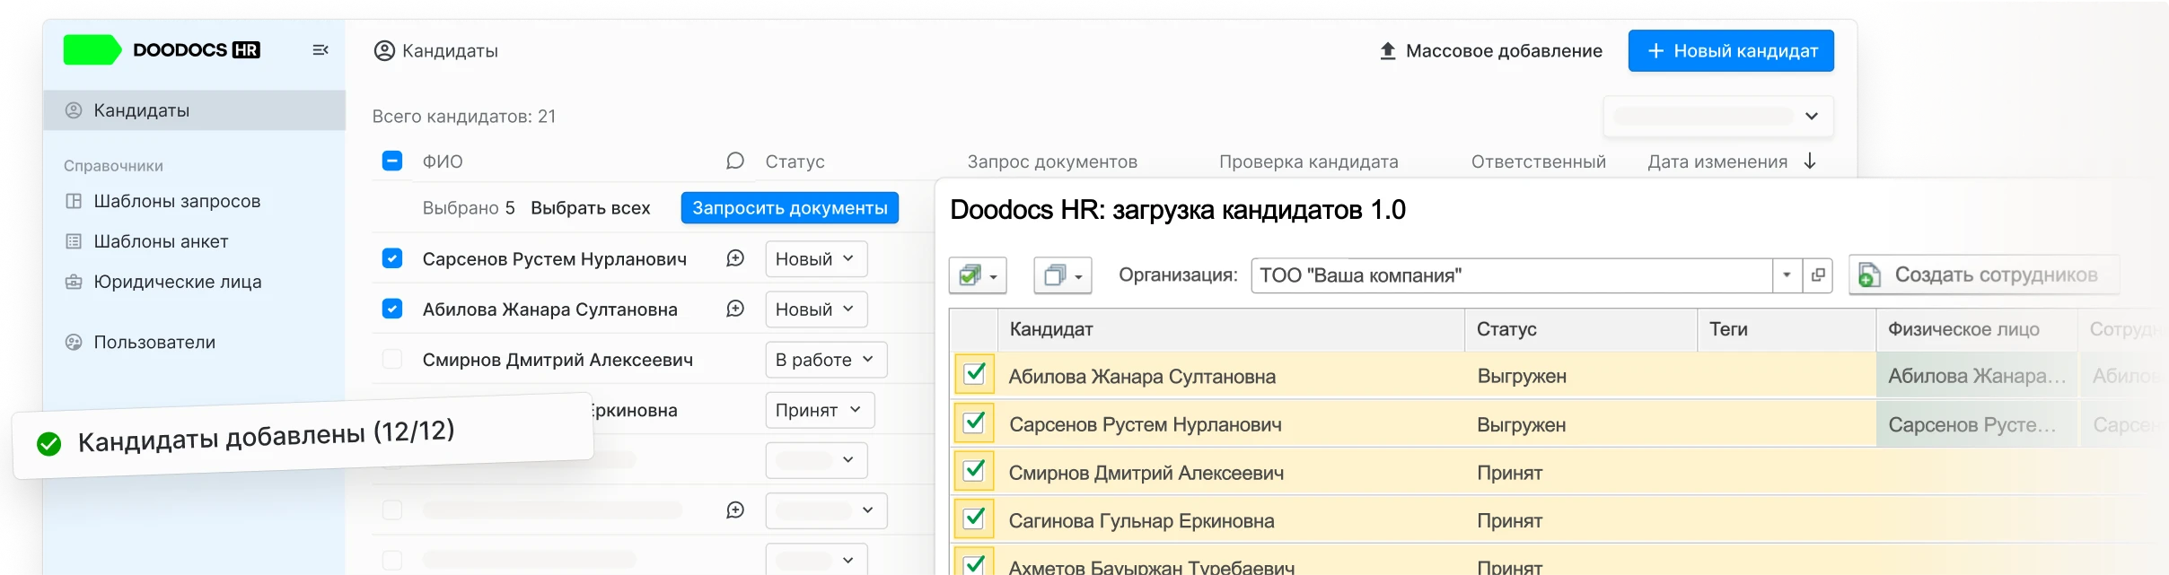The image size is (2169, 575).
Task: Click the Запрос документов column header
Action: click(x=1052, y=161)
